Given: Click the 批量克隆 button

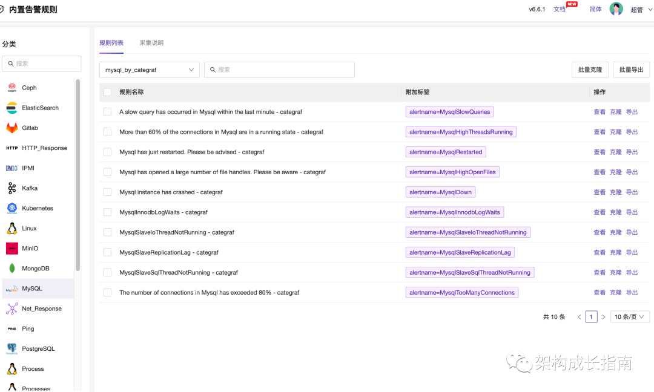Looking at the screenshot, I should click(x=590, y=70).
